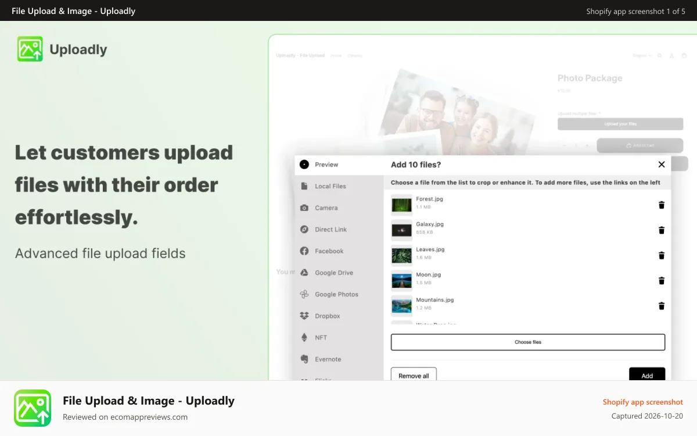The image size is (697, 436).
Task: Click the Uploadly - File Upload store title
Action: (x=300, y=56)
